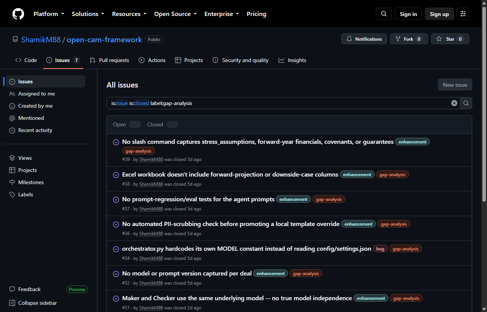Submit the issue search with magnifier button
Viewport: 487px width, 312px height.
point(466,103)
